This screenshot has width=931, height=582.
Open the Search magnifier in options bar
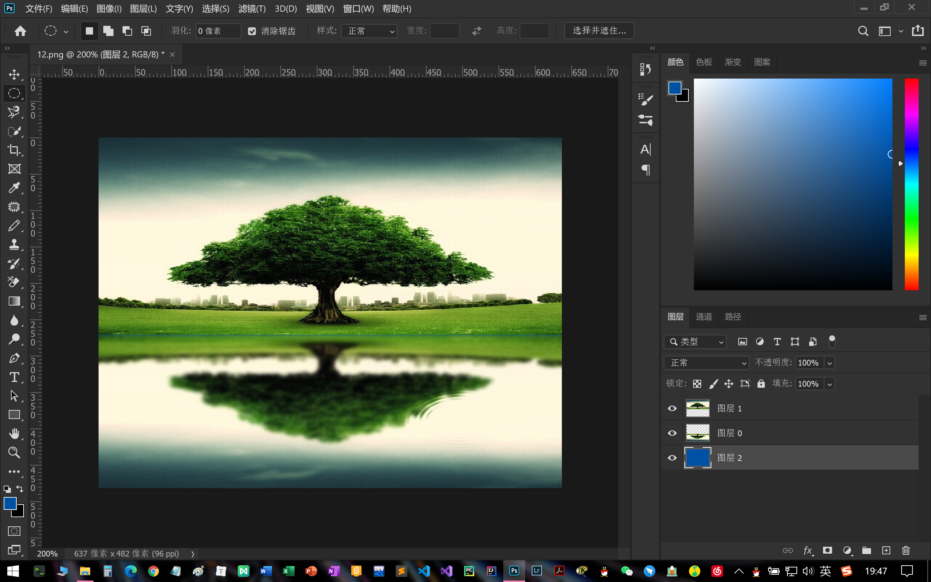pyautogui.click(x=863, y=31)
